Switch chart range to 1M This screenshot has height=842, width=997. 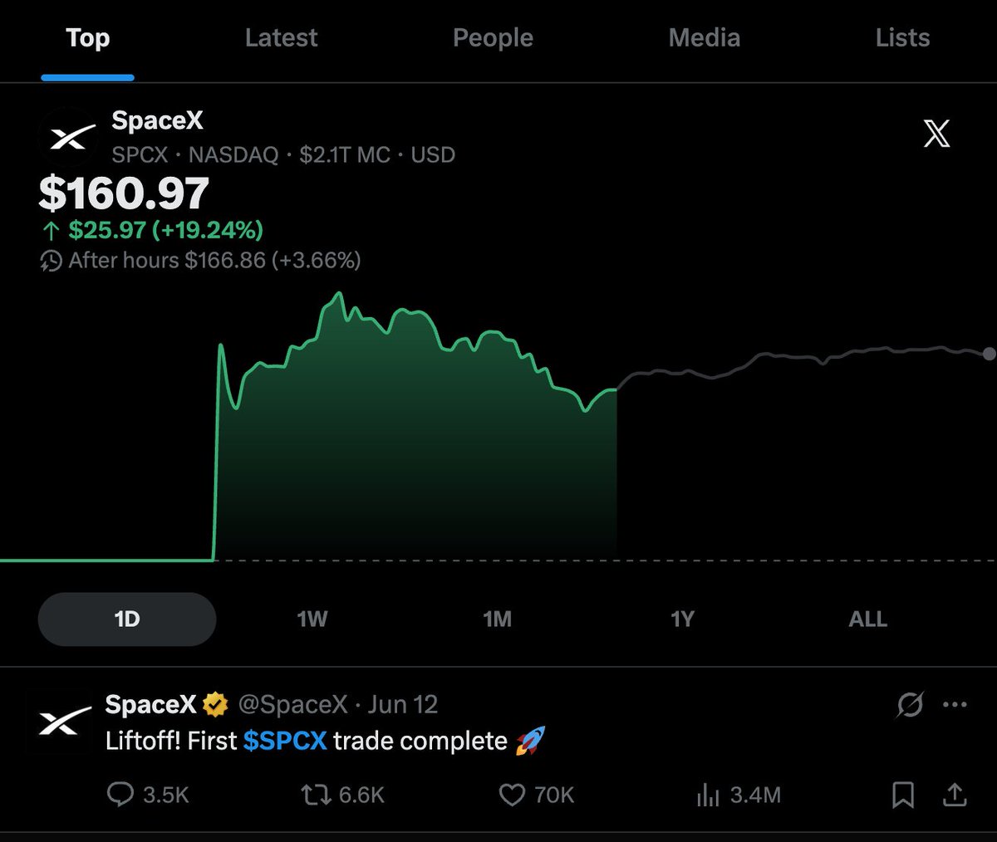tap(497, 619)
